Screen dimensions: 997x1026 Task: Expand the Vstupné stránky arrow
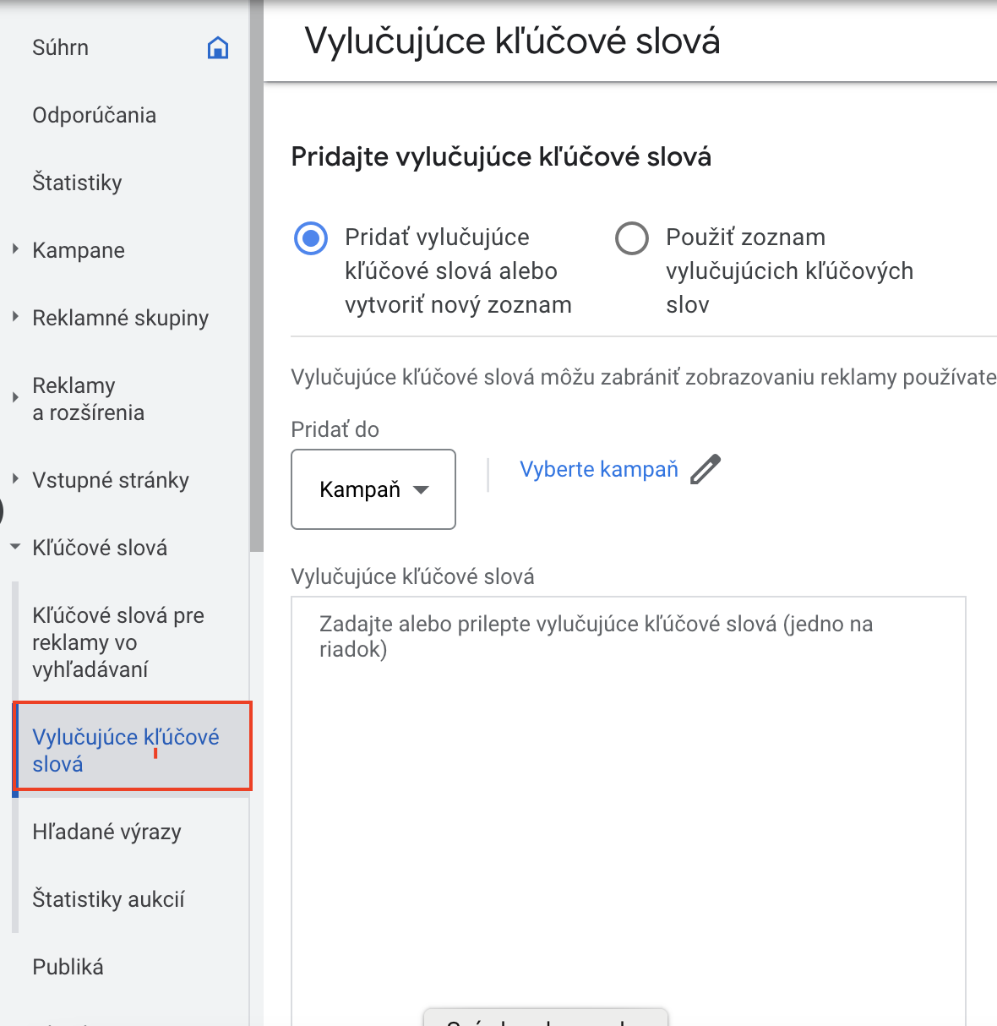pos(15,479)
